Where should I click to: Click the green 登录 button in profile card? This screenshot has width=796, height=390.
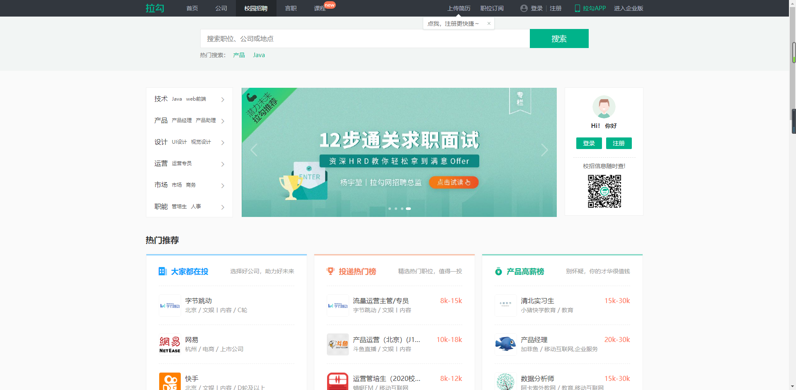589,143
